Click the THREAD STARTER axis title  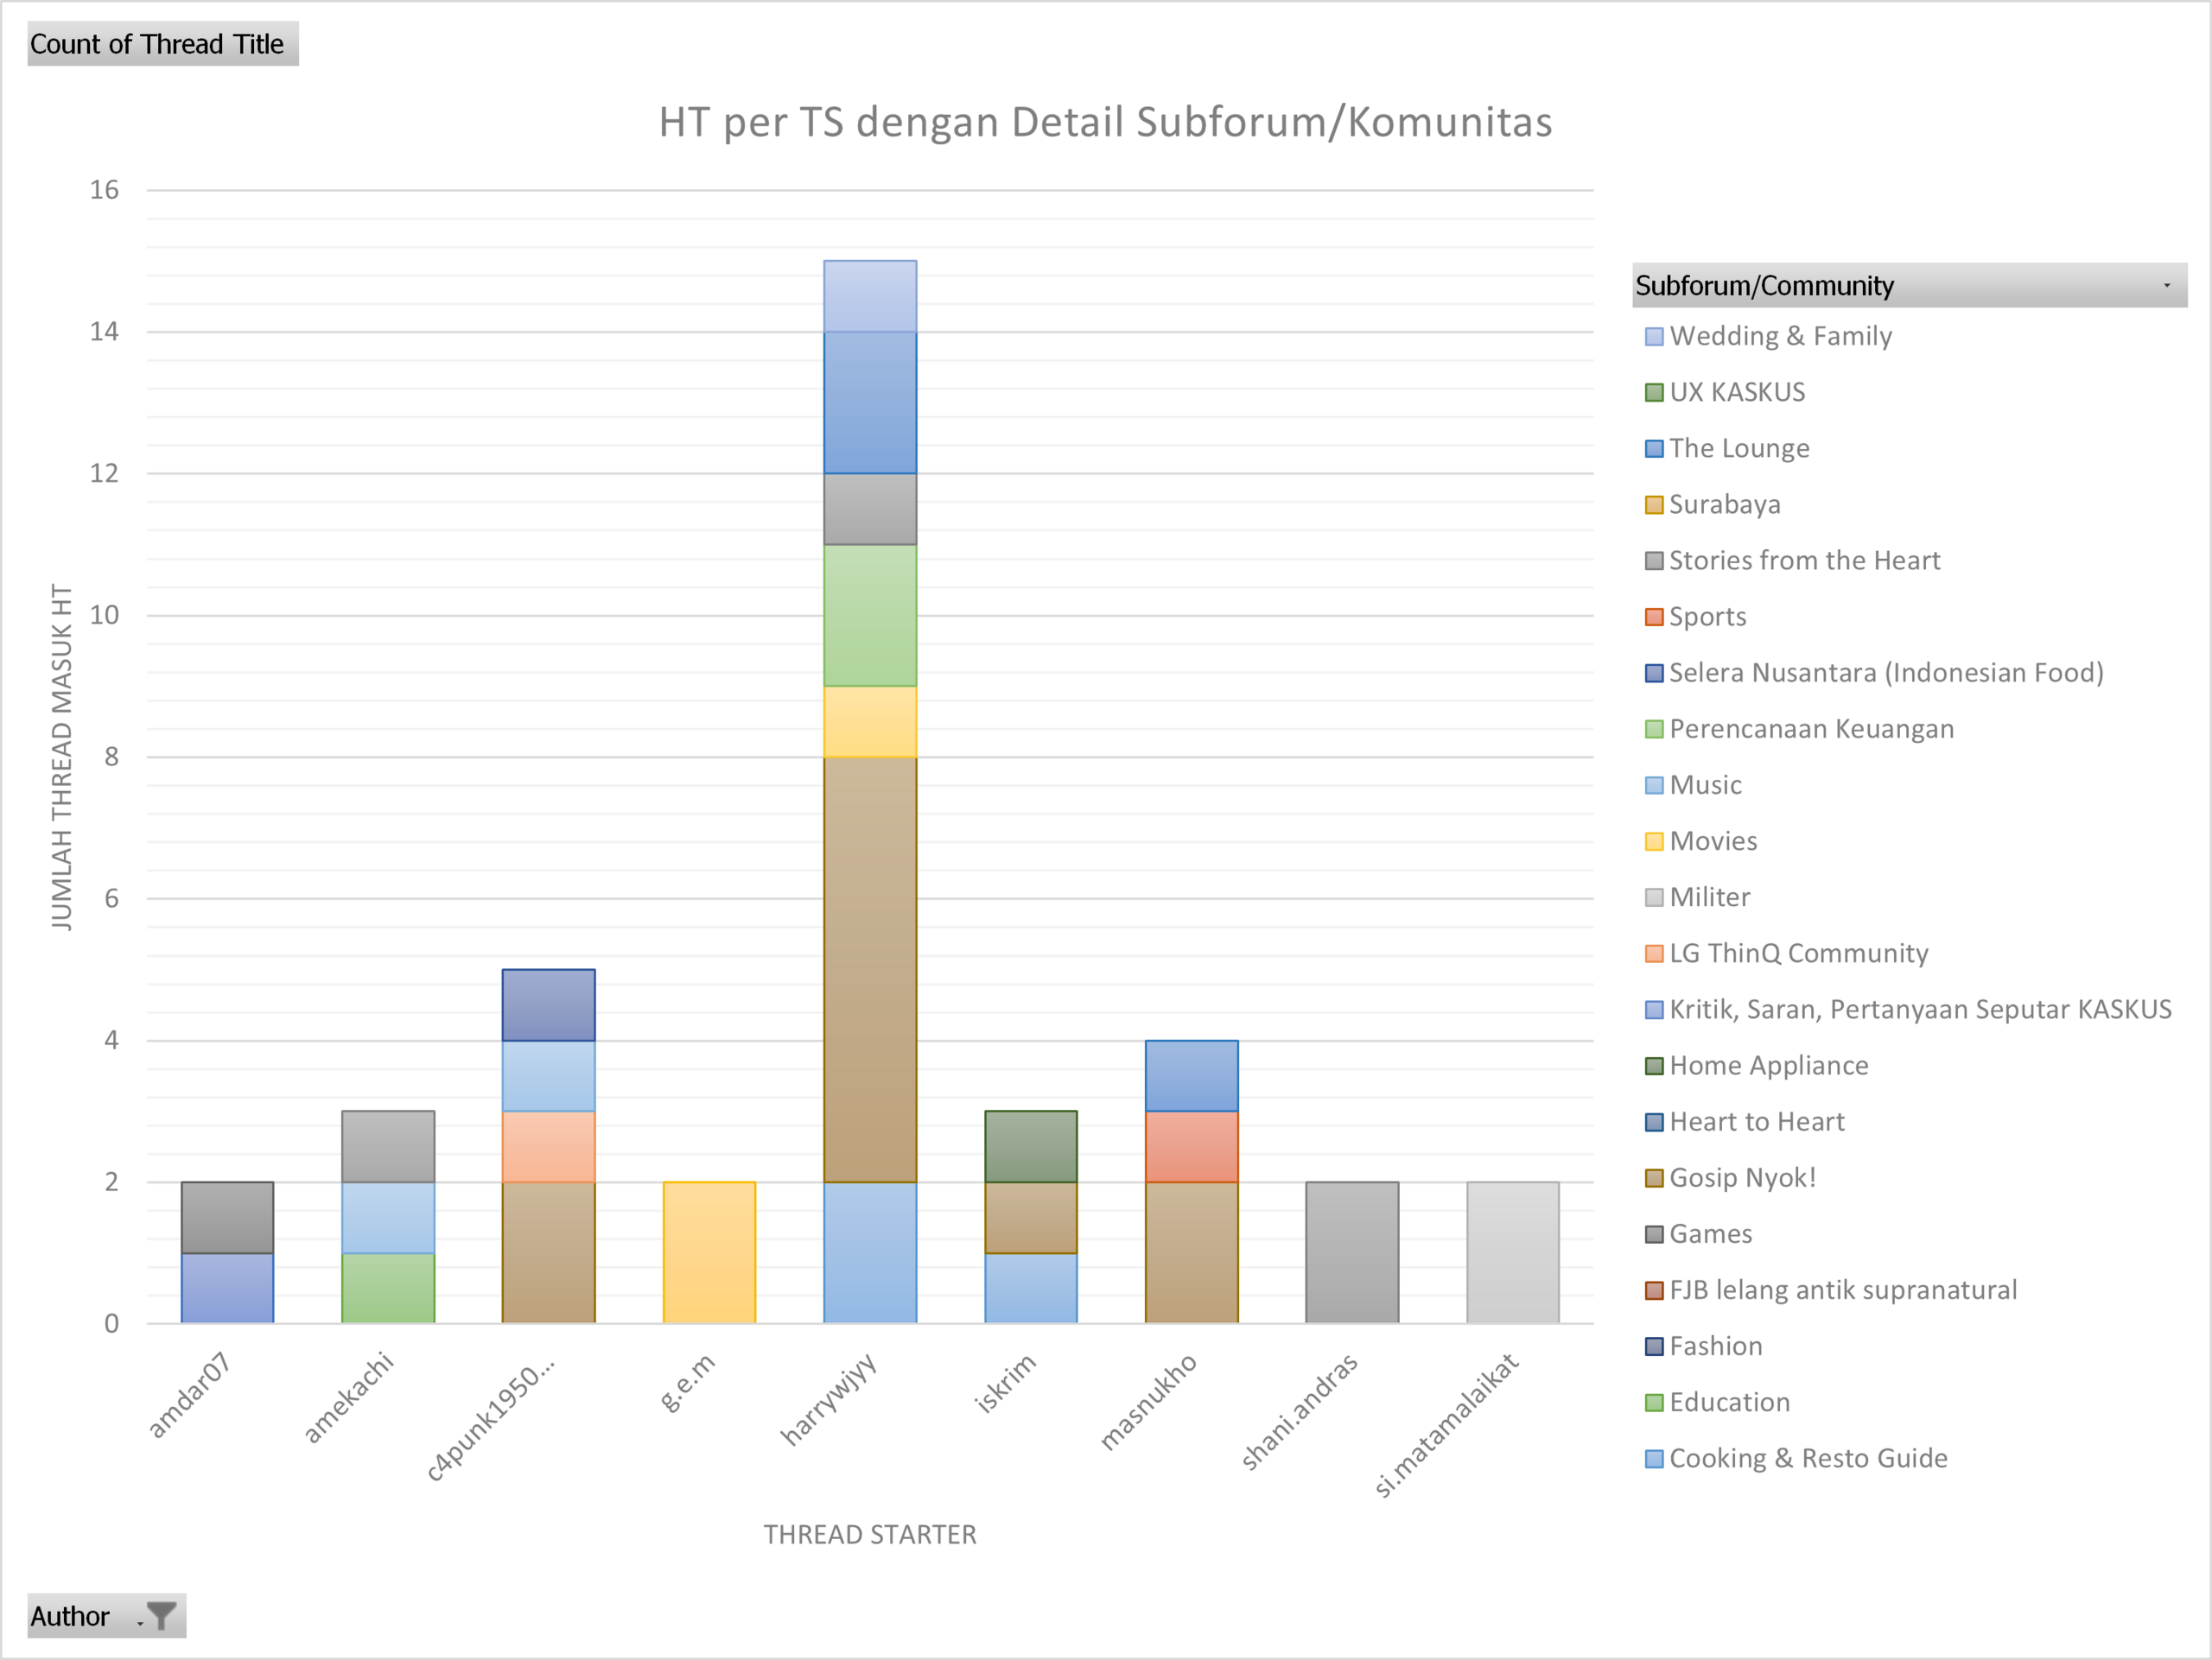pyautogui.click(x=870, y=1534)
